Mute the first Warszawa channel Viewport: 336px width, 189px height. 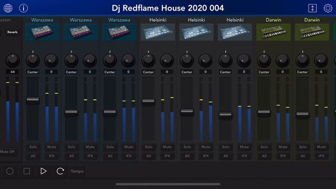[51, 147]
